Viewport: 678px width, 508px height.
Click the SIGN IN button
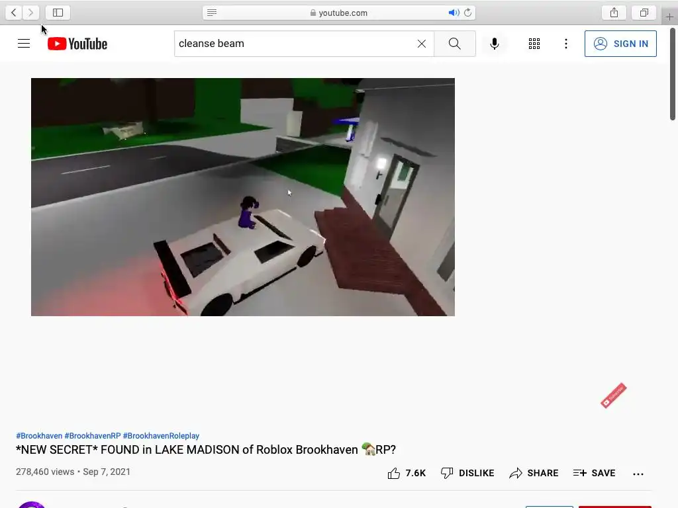[x=620, y=44]
